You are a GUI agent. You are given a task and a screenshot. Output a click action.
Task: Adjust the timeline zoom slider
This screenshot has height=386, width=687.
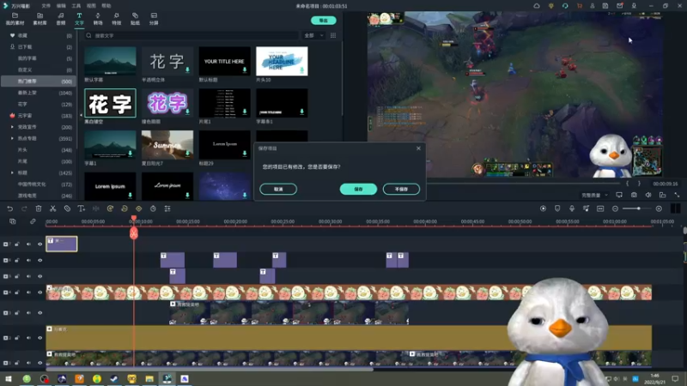click(x=637, y=208)
